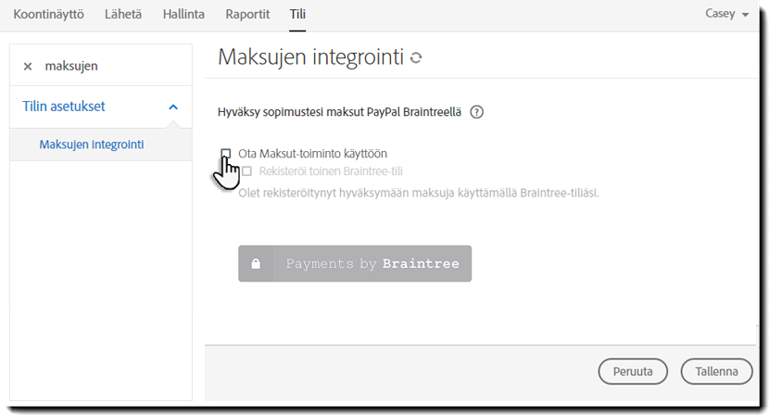The image size is (769, 415).
Task: Open the help icon next to PayPal Braintree text
Action: pos(476,112)
